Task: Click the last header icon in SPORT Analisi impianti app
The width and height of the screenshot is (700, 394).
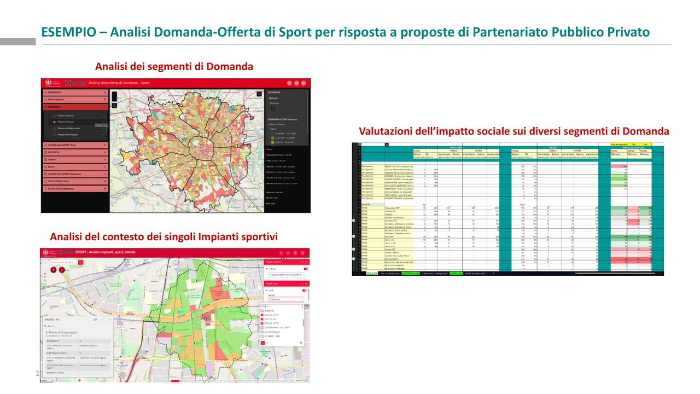Action: tap(302, 253)
